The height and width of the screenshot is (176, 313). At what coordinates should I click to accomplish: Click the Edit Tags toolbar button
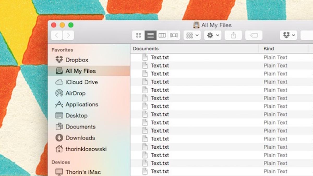[x=254, y=35]
